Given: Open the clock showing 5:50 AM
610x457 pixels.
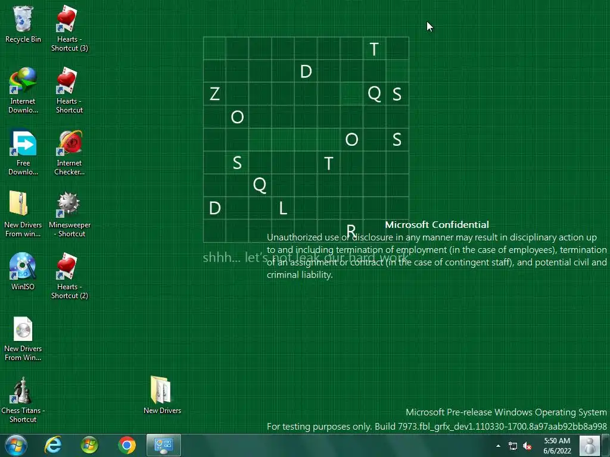Looking at the screenshot, I should point(557,441).
